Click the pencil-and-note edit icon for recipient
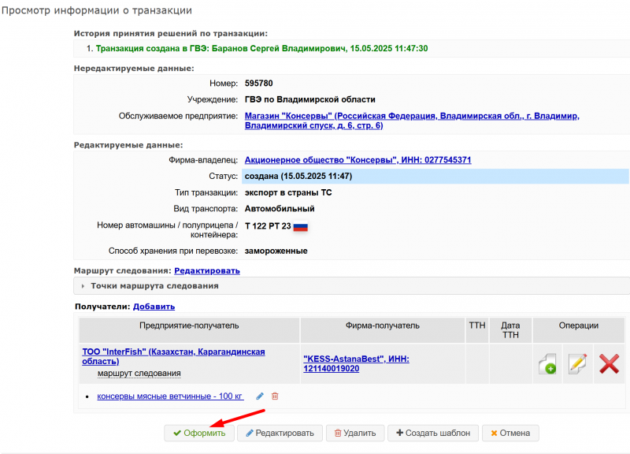Screen dimensions: 630x454 coord(577,363)
